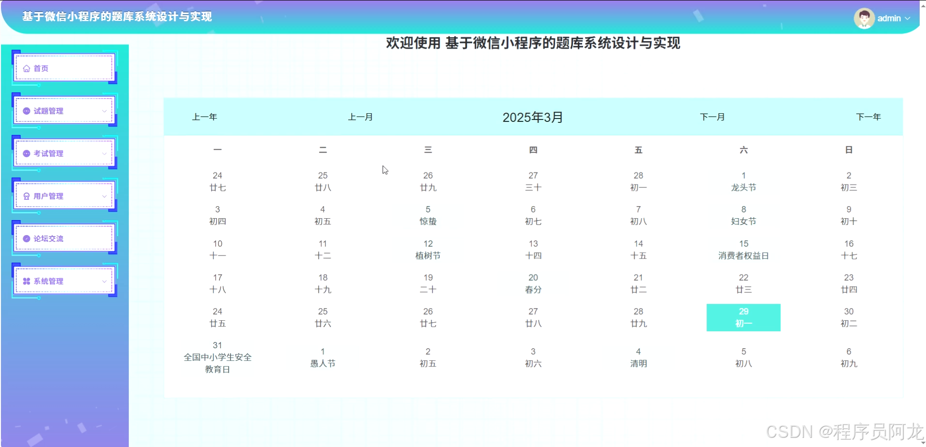This screenshot has height=447, width=926.
Task: Select April 4 清明
Action: click(x=638, y=357)
